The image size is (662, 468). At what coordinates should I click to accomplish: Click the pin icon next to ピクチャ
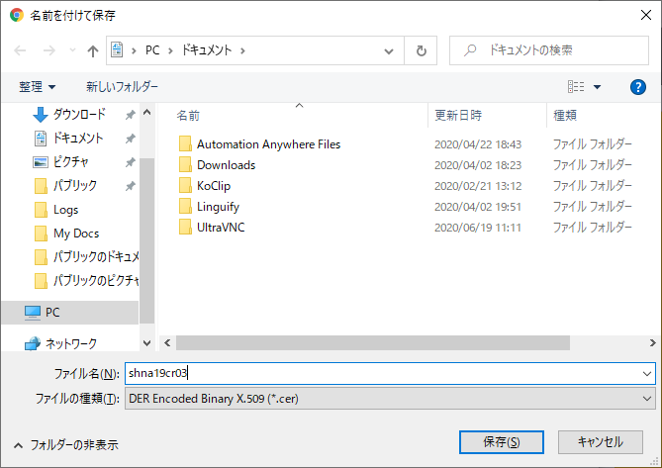click(130, 161)
